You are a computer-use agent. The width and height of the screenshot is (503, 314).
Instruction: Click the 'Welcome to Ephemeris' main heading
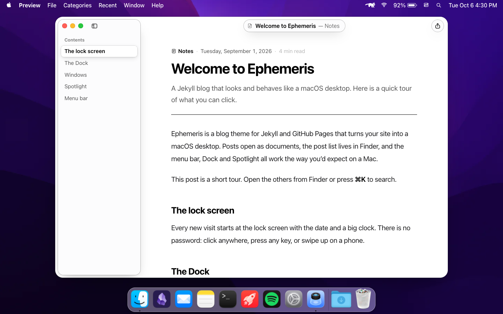[x=243, y=69]
